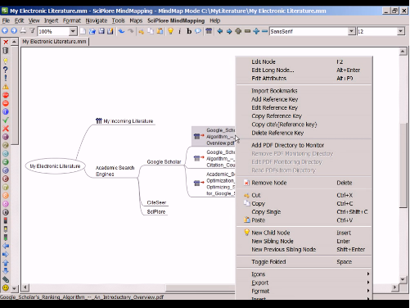Click the PDF monitoring icon in the main toolbar
410x308 pixels.
[209, 31]
